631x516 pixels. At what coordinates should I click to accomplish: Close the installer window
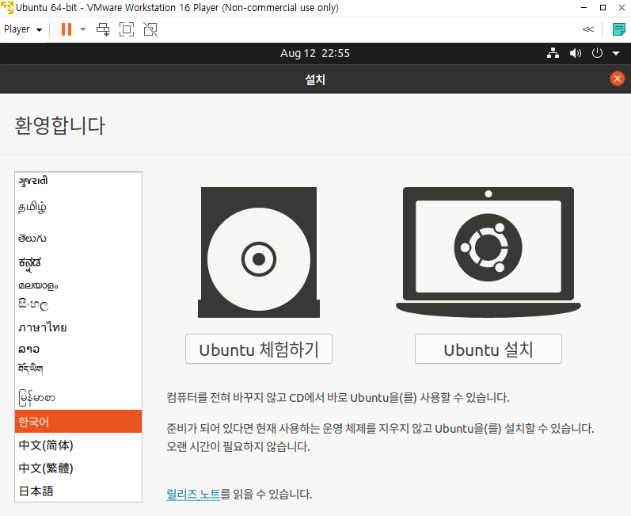[618, 78]
